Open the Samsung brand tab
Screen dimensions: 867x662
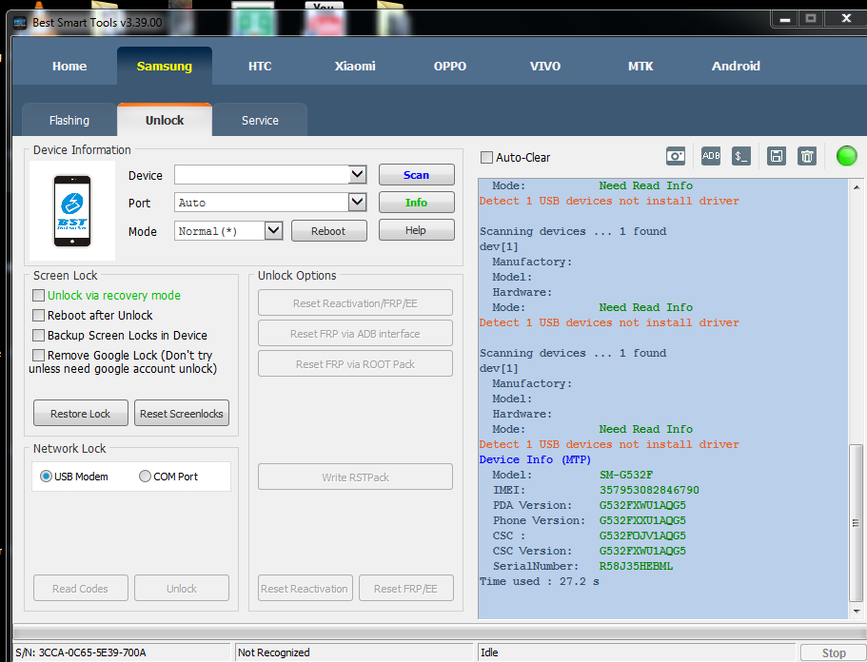tap(165, 67)
